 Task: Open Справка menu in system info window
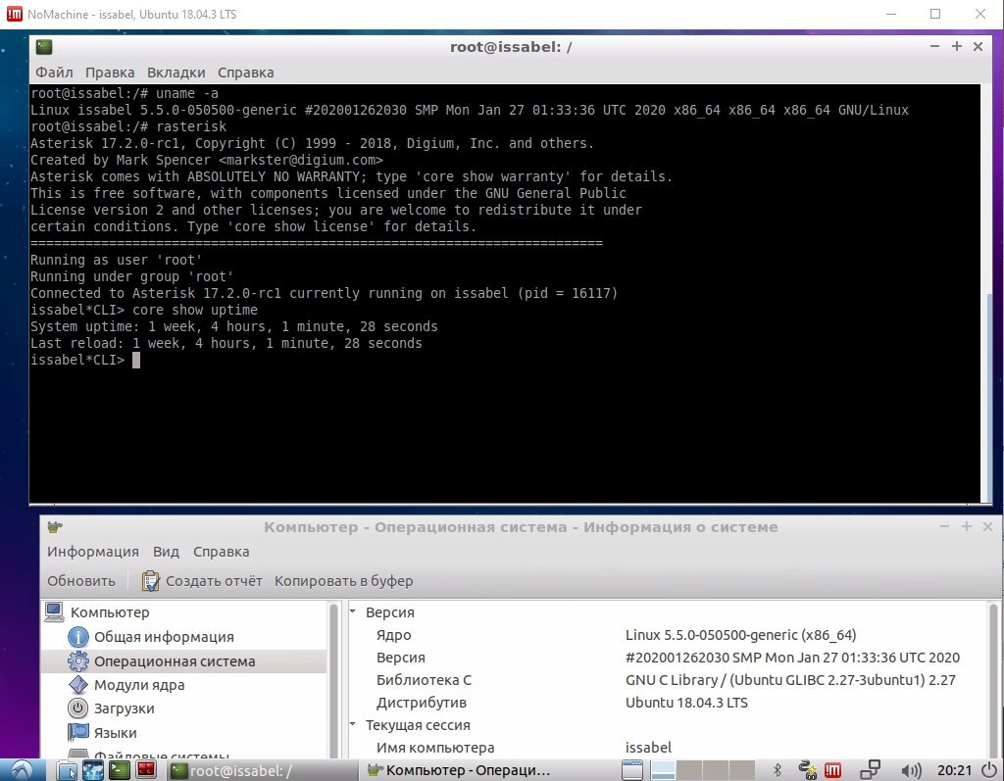[x=221, y=551]
